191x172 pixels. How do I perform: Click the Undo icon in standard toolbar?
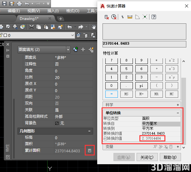coord(70,27)
